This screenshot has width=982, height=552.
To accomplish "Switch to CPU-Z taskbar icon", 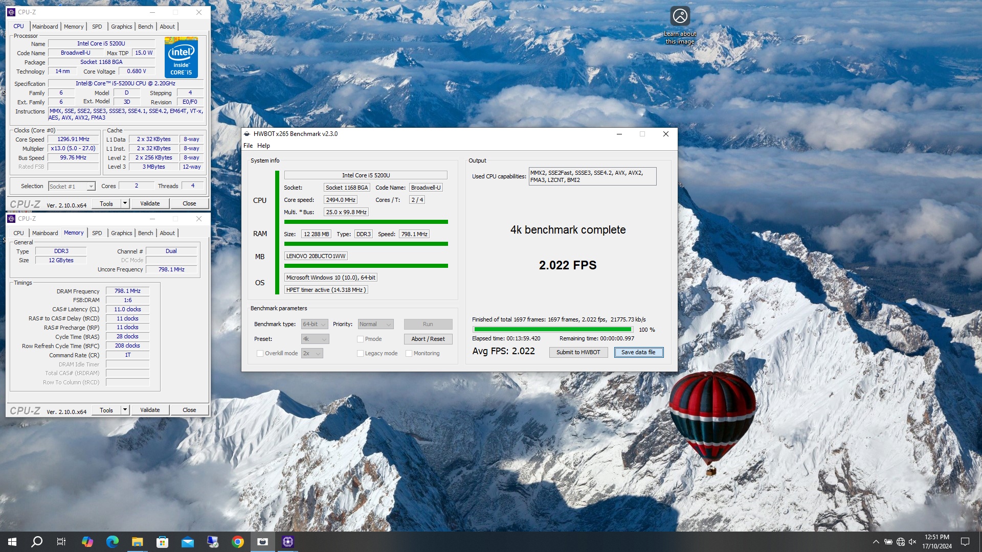I will point(288,542).
